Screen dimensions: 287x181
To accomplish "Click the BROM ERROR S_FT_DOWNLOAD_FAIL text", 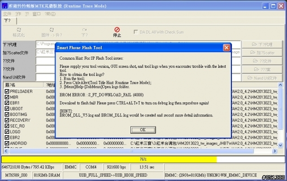I will [x=102, y=95].
